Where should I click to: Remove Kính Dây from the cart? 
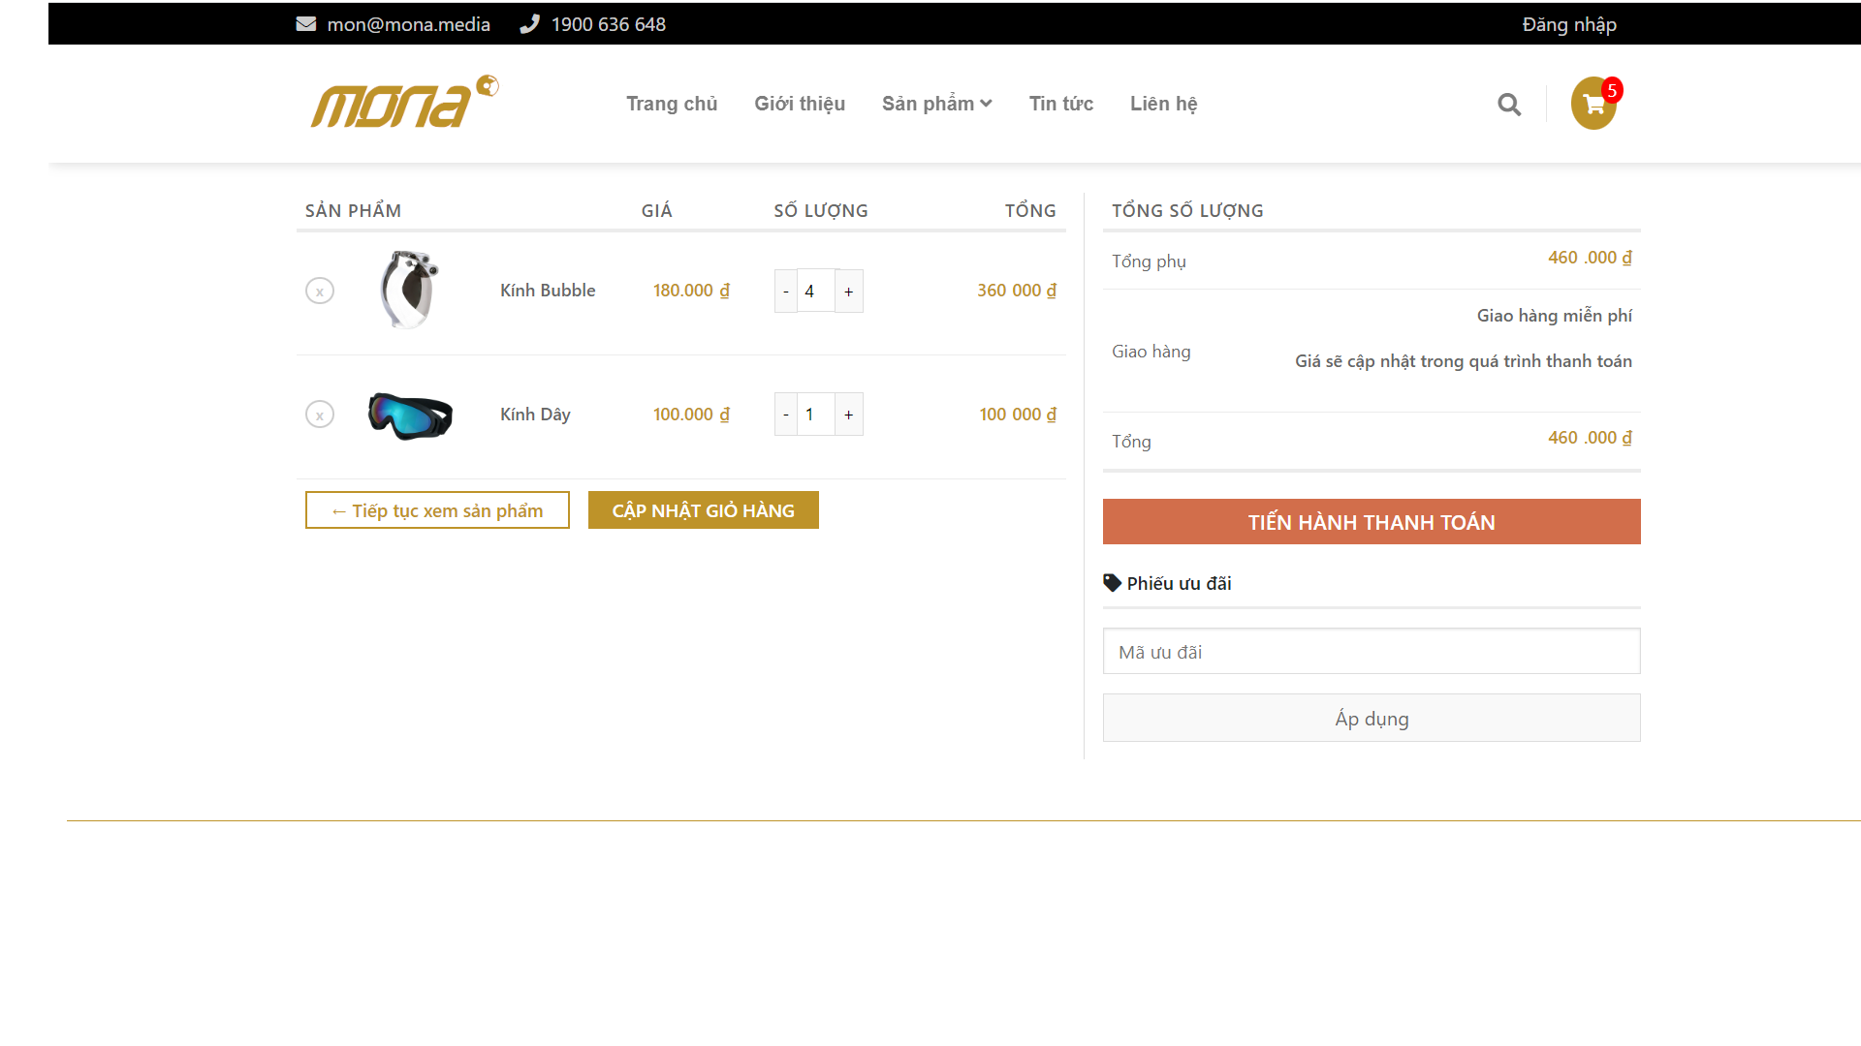[x=320, y=415]
